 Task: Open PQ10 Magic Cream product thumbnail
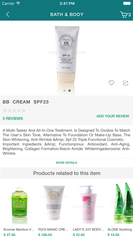pyautogui.click(x=54, y=203)
